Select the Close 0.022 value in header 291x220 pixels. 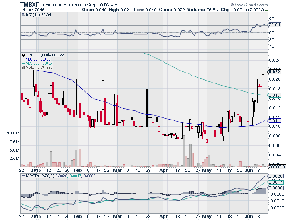pos(172,10)
